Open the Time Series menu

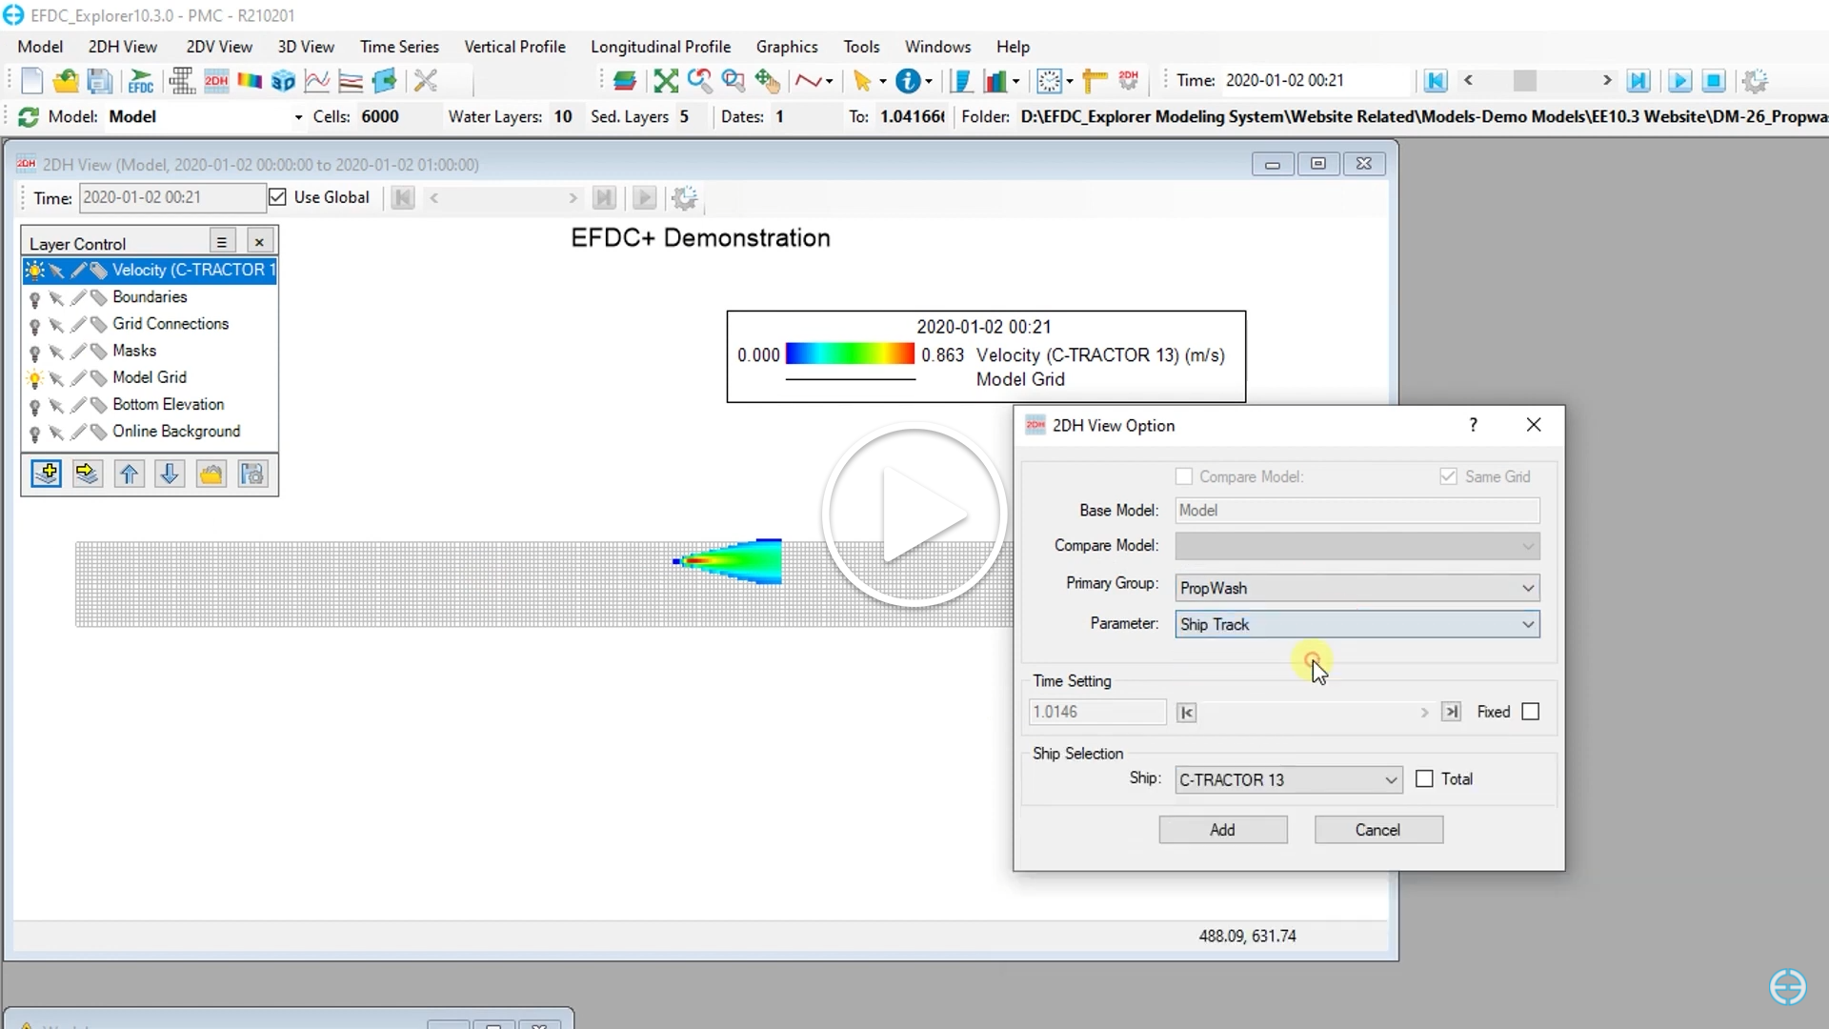click(399, 47)
